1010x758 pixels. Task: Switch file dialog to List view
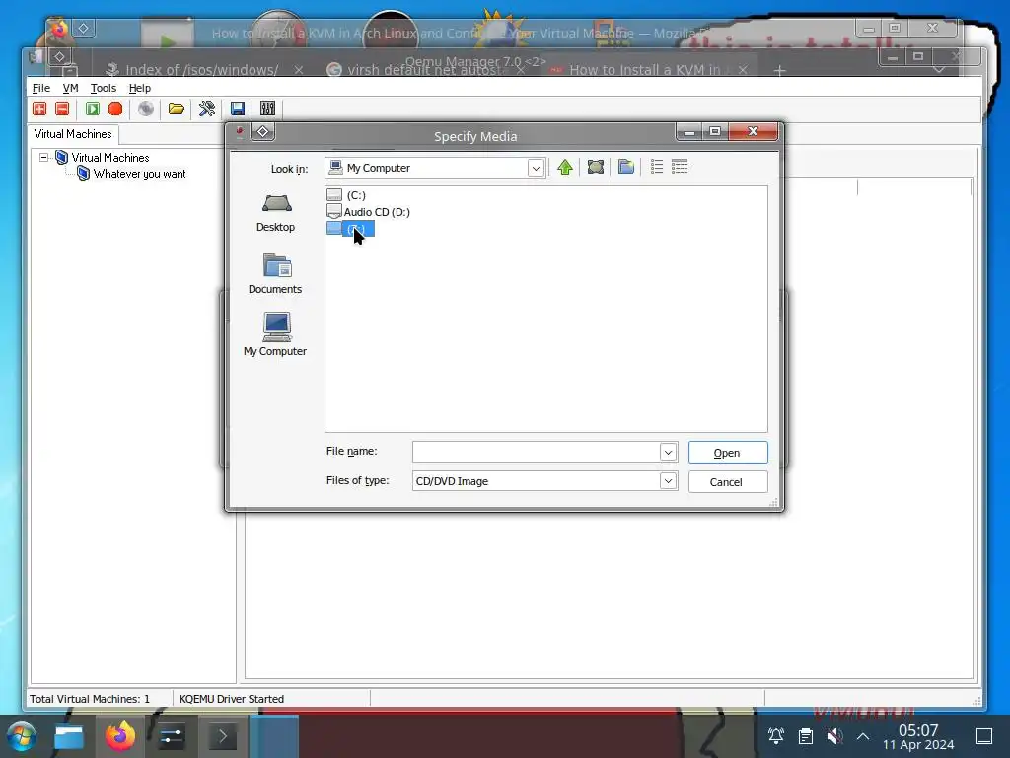[657, 167]
